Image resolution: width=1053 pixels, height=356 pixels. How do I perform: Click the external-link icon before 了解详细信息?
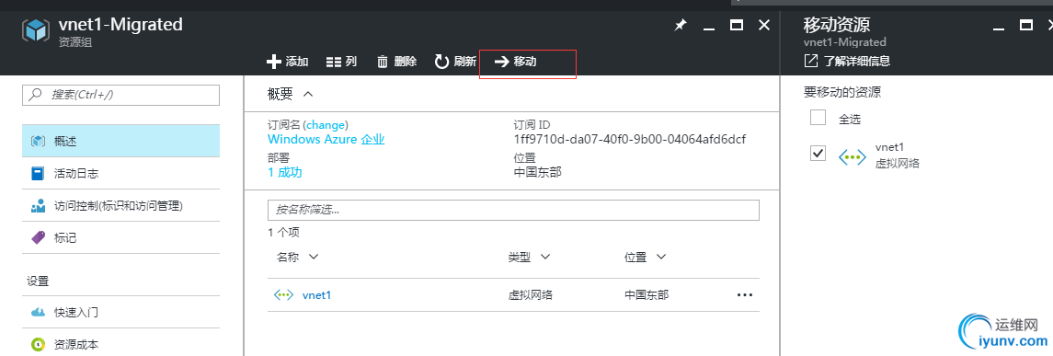click(x=810, y=61)
